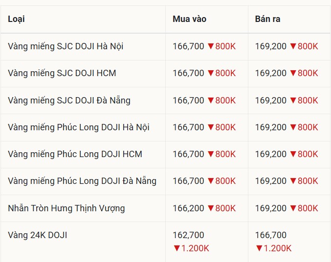Viewport: 331px width, 262px height.
Task: Click the 169,200 sell price for SJC DOJI Đà Nẵng
Action: (x=271, y=101)
